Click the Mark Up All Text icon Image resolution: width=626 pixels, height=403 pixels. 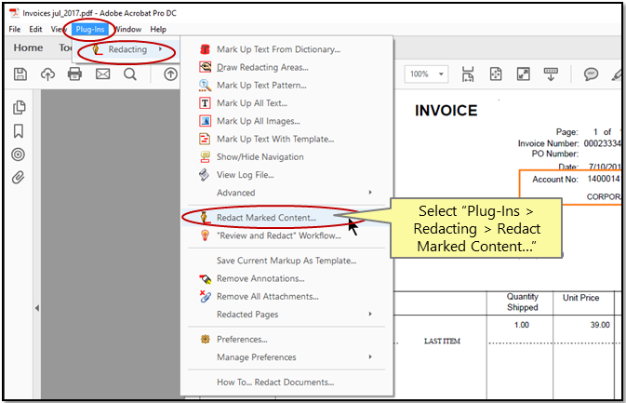(x=205, y=103)
